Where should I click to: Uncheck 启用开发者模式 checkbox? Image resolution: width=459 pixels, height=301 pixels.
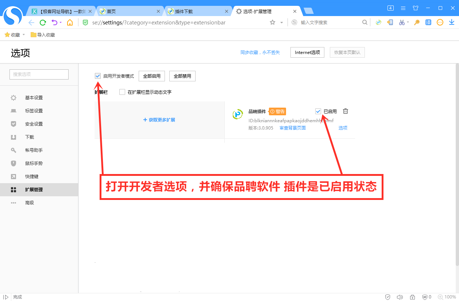98,76
